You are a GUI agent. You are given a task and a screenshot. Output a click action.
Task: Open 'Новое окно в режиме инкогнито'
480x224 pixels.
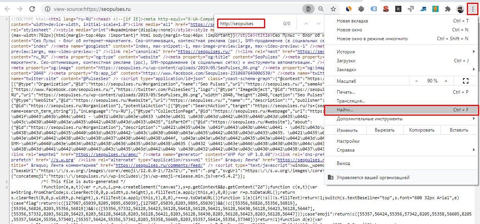click(402, 39)
